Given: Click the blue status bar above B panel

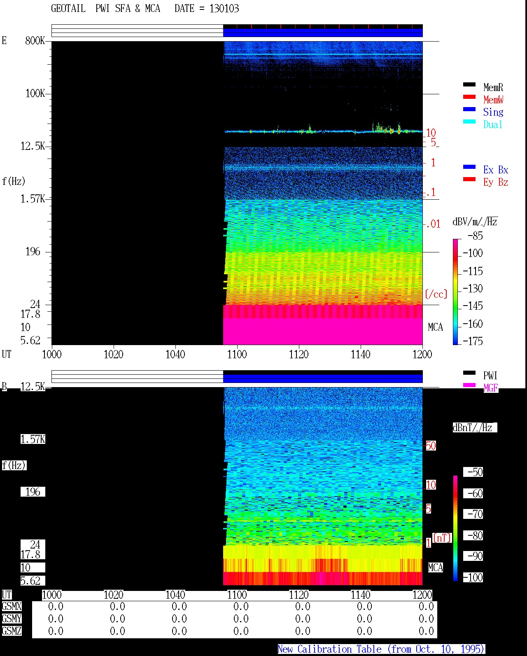Looking at the screenshot, I should click(323, 378).
